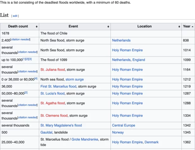Viewport: 195px width, 150px height.
Task: Sort by Year column arrow
Action: 192,27
